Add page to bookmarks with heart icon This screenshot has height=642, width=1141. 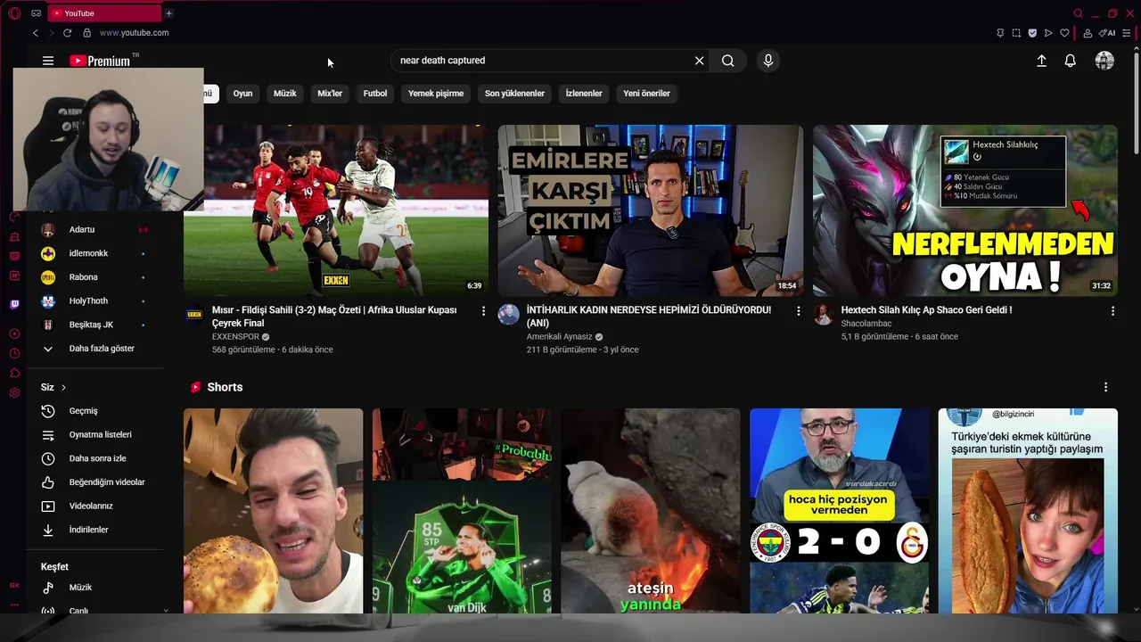click(x=1064, y=33)
